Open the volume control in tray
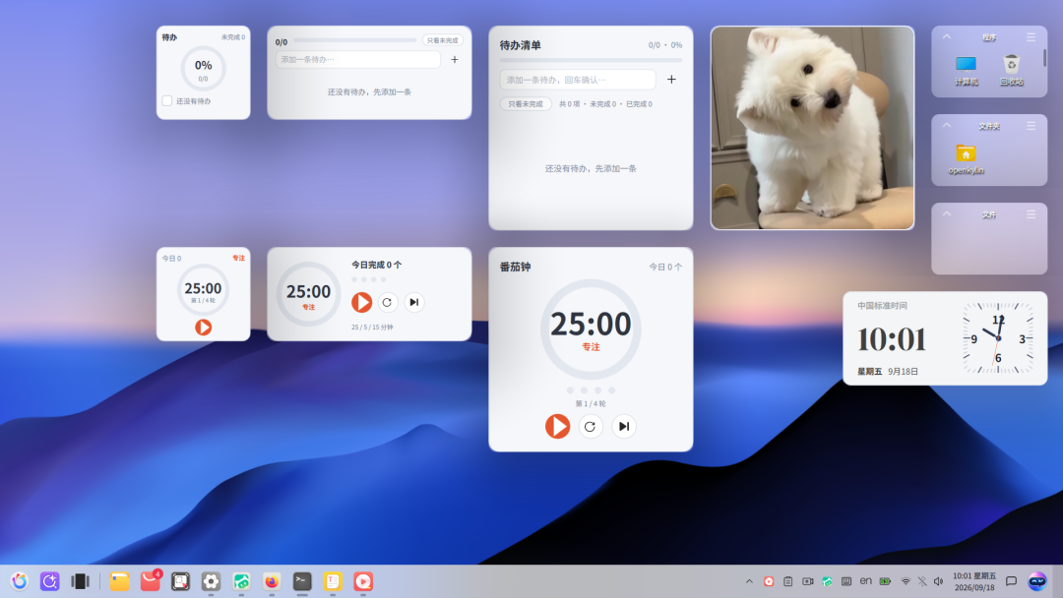This screenshot has height=598, width=1063. click(938, 581)
